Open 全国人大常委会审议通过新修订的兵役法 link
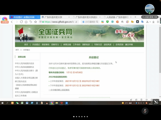 (26, 80)
